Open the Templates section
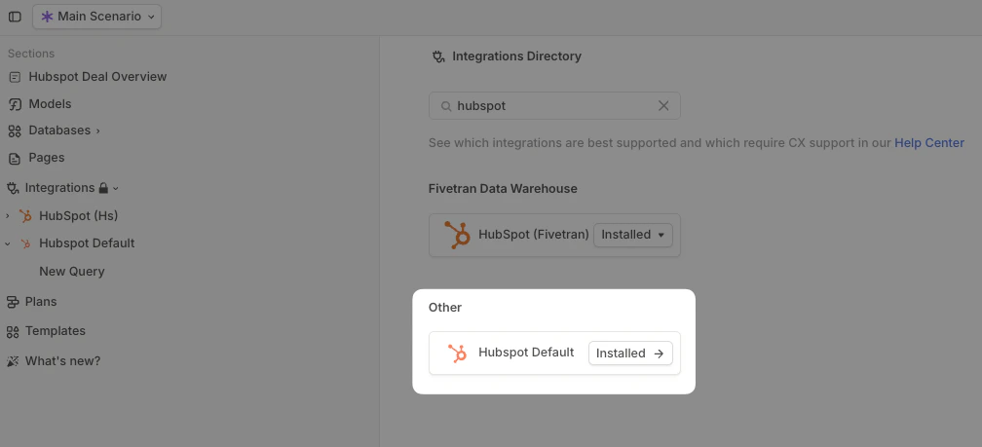The width and height of the screenshot is (982, 447). tap(56, 330)
